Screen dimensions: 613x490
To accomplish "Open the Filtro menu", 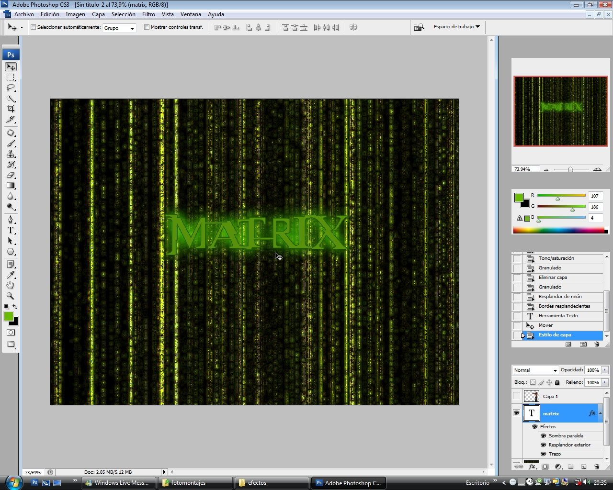I will [148, 14].
